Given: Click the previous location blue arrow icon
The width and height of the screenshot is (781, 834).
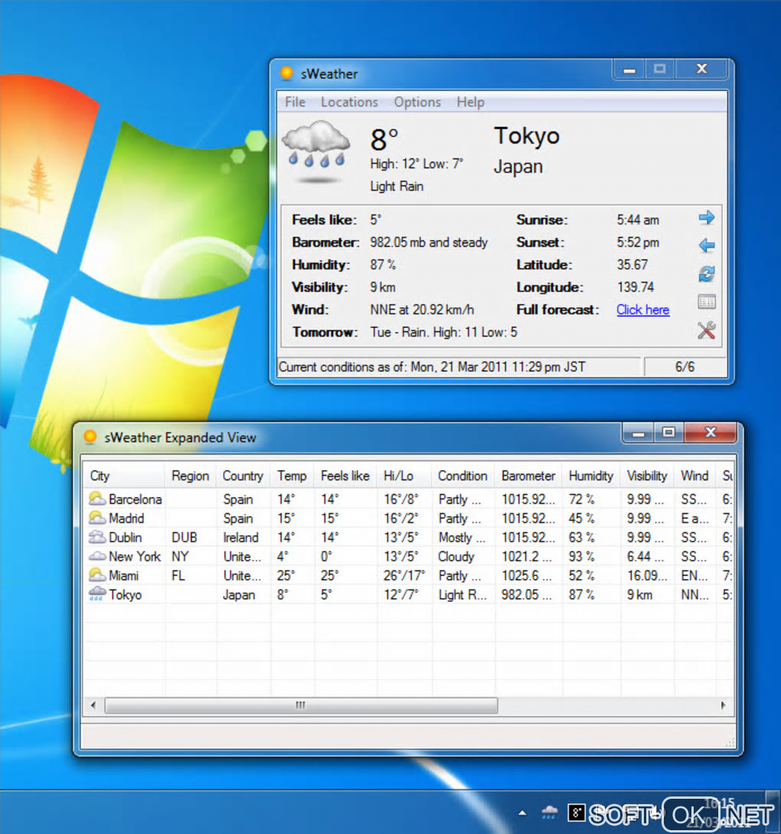Looking at the screenshot, I should (706, 246).
